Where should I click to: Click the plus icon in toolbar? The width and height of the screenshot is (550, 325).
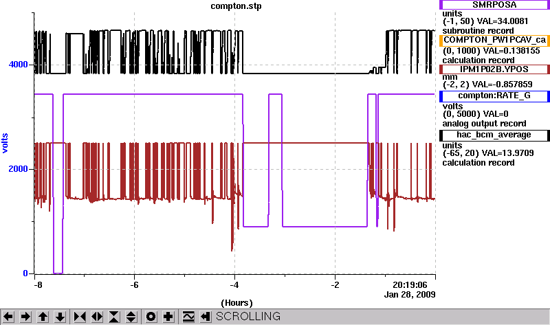[x=168, y=317]
